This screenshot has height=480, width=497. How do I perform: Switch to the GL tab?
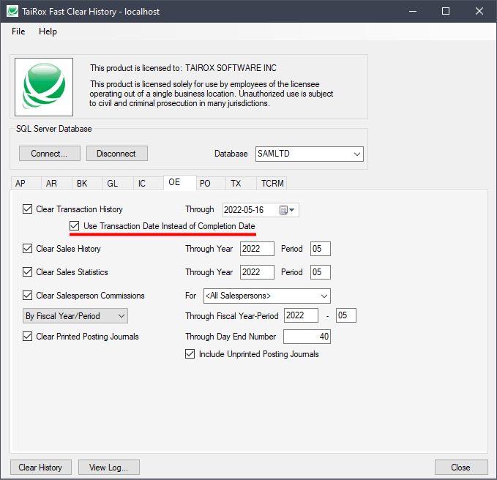pos(117,183)
